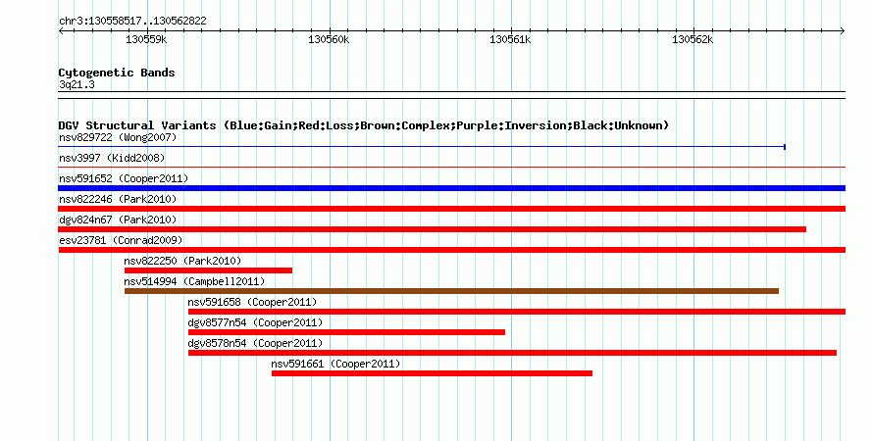Select the red bar under esv23781
The width and height of the screenshot is (873, 441).
coord(452,250)
